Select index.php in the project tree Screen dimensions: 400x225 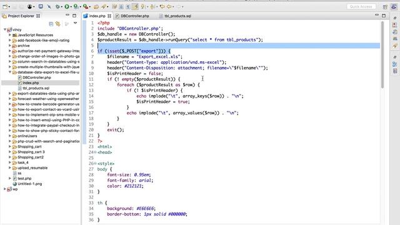(31, 83)
